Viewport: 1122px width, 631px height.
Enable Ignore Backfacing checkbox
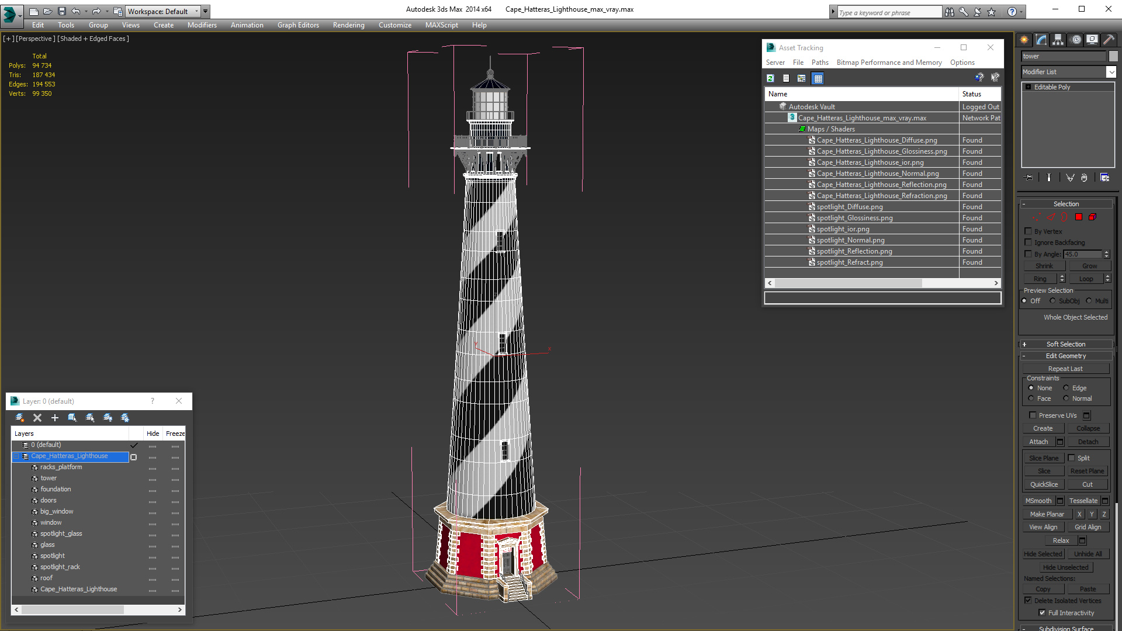(x=1028, y=242)
